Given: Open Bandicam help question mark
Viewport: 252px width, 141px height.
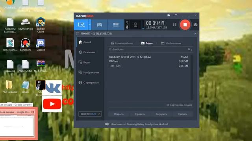Looking at the screenshot, I should click(176, 15).
